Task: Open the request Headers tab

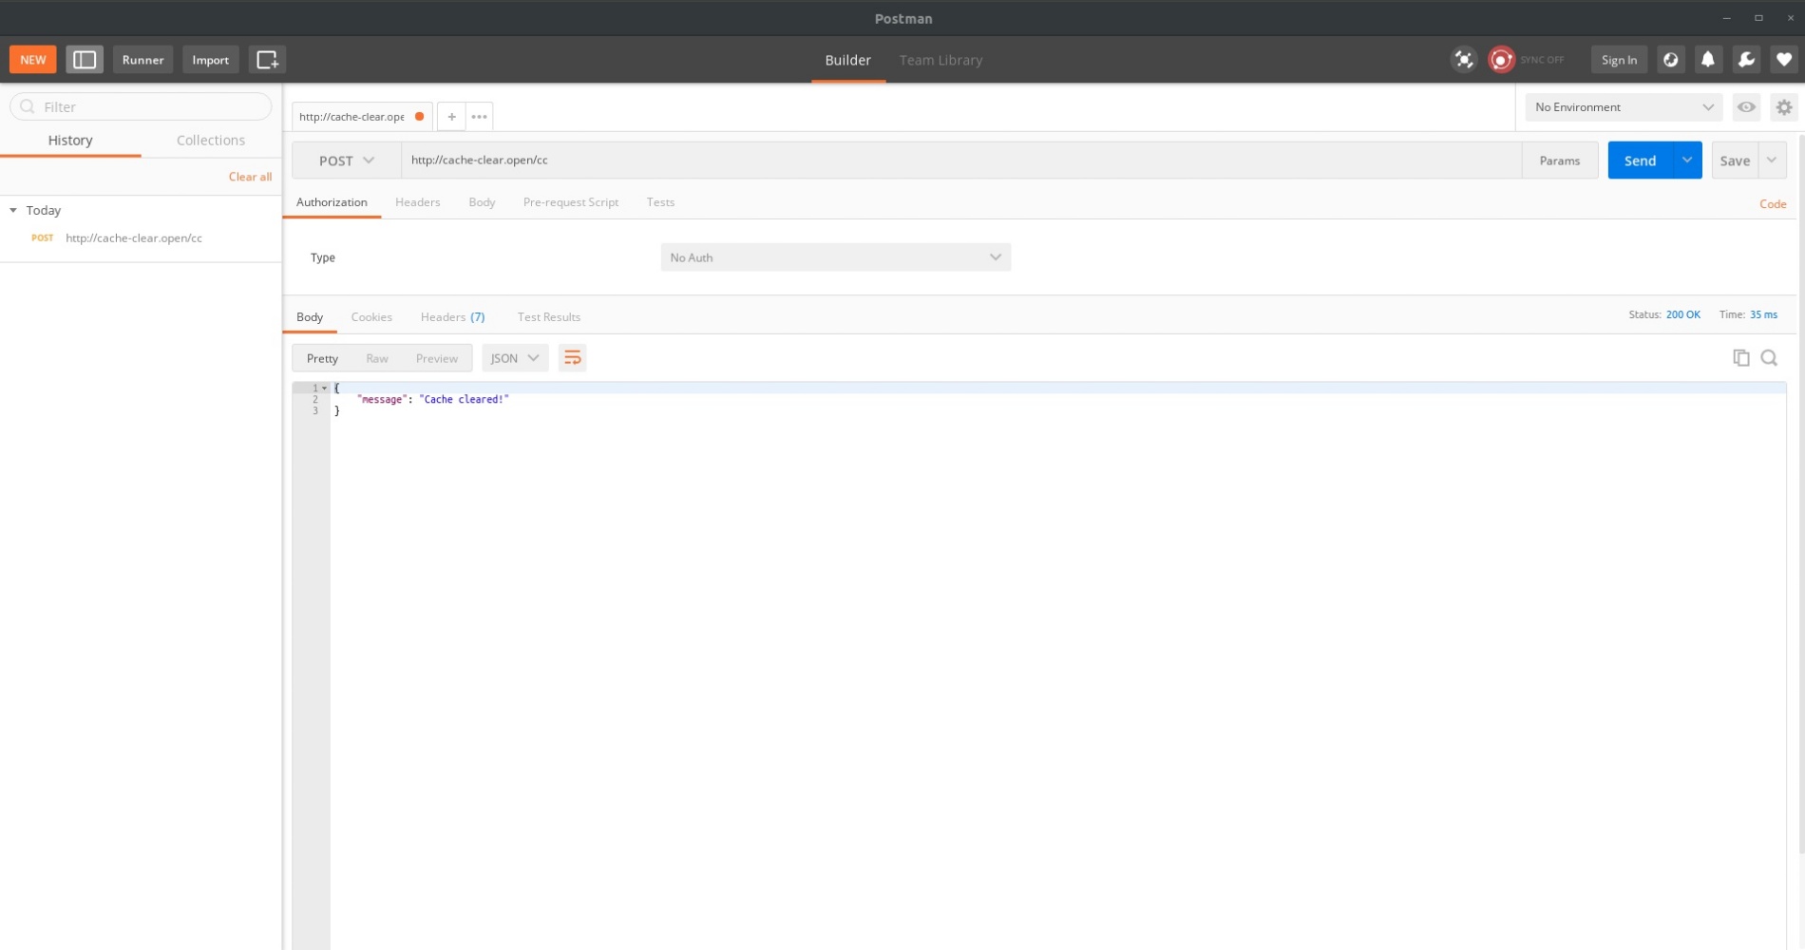Action: (x=417, y=201)
